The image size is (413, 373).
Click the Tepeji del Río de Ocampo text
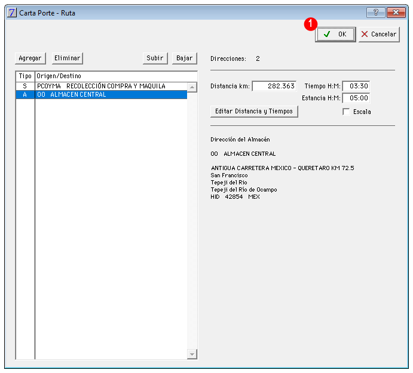[x=244, y=190]
